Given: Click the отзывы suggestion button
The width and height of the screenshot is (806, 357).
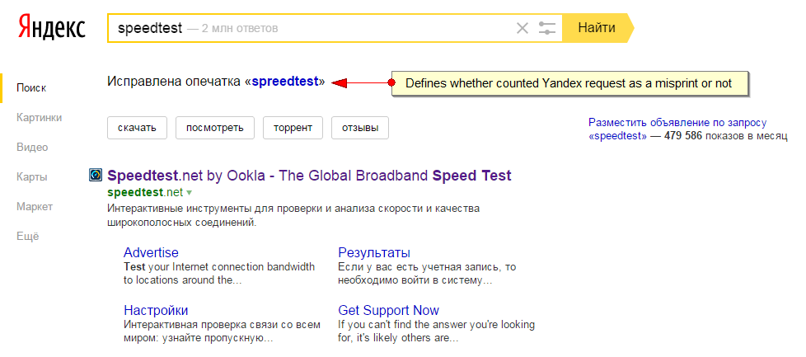Looking at the screenshot, I should pyautogui.click(x=360, y=128).
